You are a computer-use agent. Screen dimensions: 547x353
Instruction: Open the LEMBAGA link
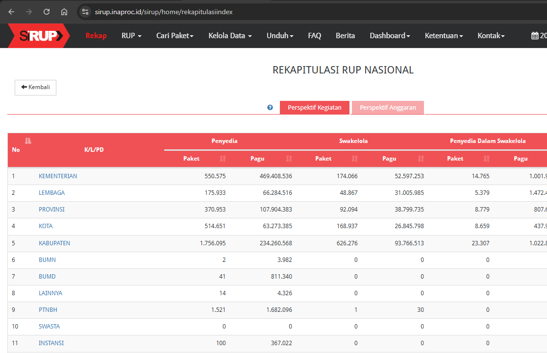[51, 193]
